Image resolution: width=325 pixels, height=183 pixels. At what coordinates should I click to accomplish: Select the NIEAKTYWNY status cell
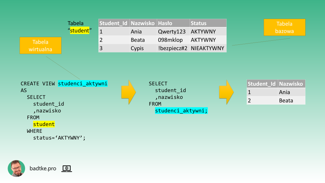click(208, 48)
